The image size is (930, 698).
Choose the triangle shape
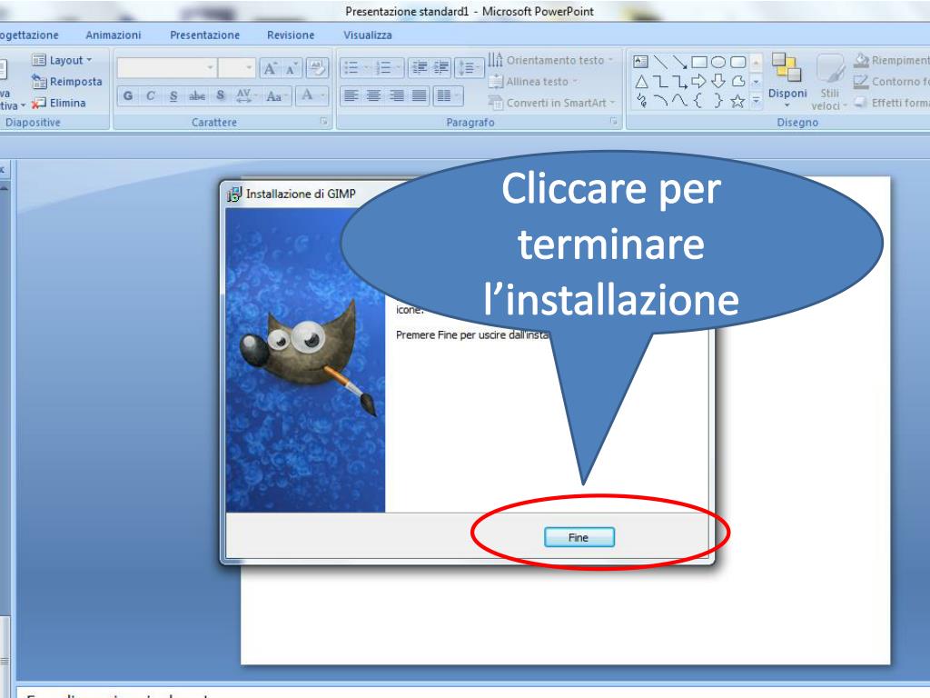click(641, 81)
